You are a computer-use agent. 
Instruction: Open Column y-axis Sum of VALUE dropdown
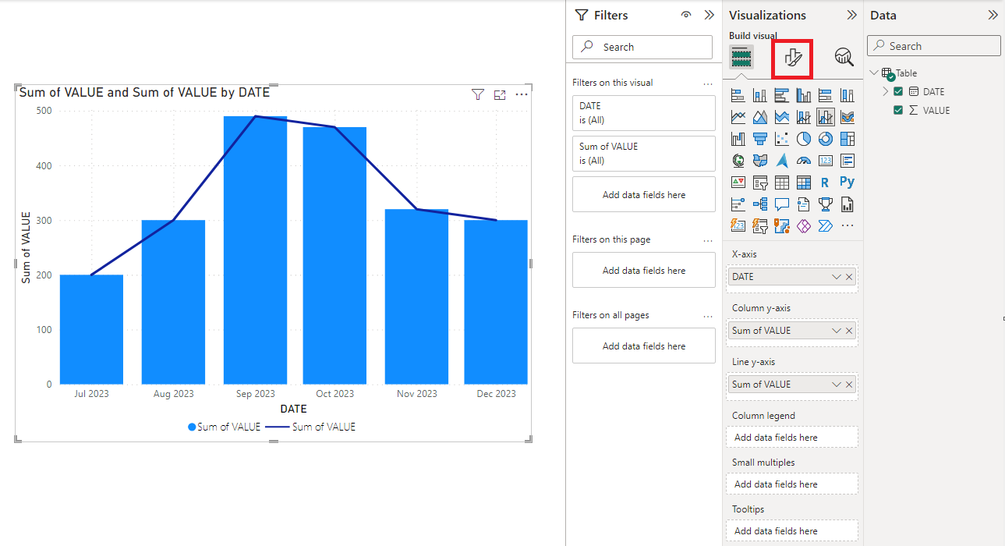837,331
